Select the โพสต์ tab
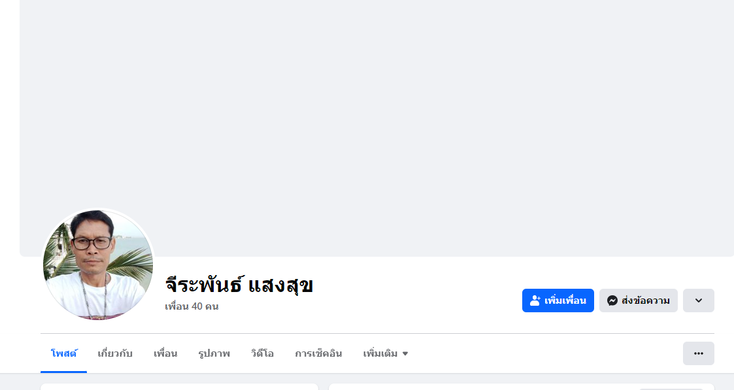Image resolution: width=734 pixels, height=390 pixels. coord(64,353)
